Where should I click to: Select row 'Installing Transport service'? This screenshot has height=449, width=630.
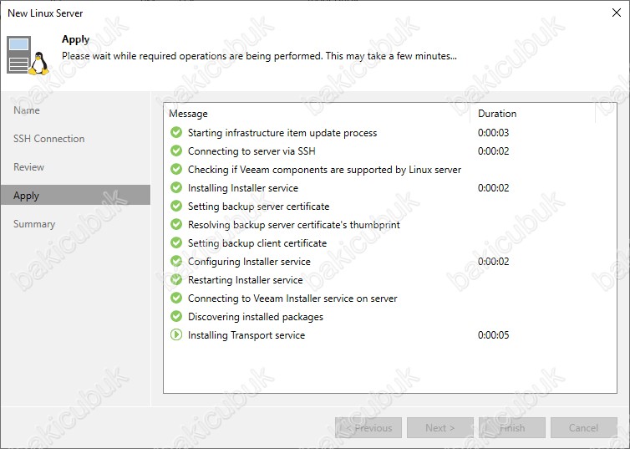click(x=389, y=335)
